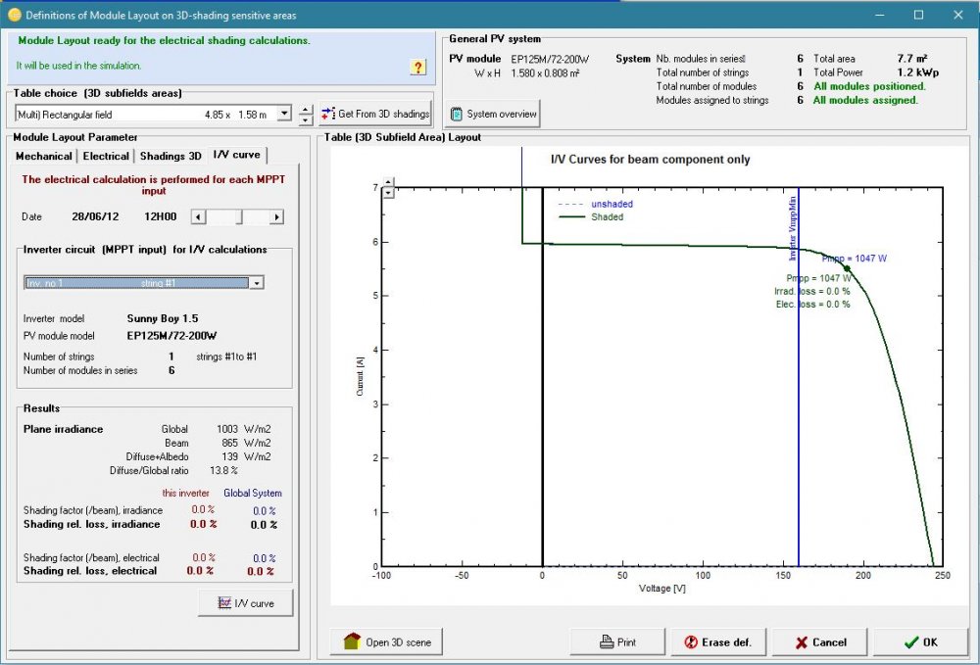Viewport: 980px width, 665px height.
Task: Open the Shadings 3D tab
Action: [171, 156]
